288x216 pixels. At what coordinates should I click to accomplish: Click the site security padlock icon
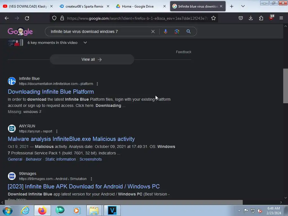tap(62, 18)
